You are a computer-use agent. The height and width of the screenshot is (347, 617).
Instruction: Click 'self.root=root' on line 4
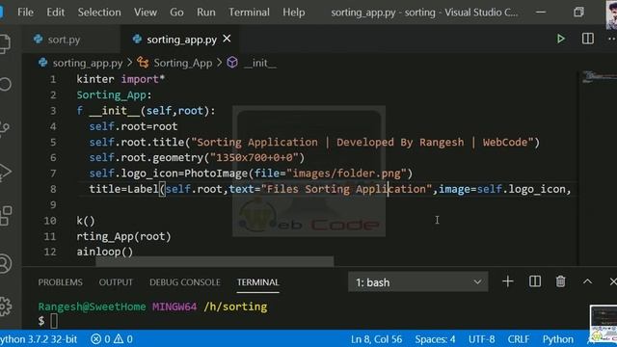tap(133, 126)
